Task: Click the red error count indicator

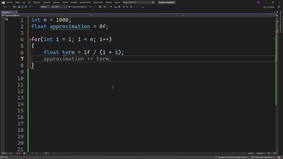Action: 18,153
